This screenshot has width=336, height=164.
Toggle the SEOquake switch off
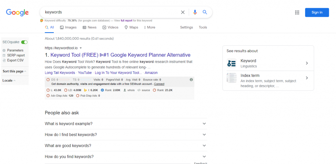24,42
